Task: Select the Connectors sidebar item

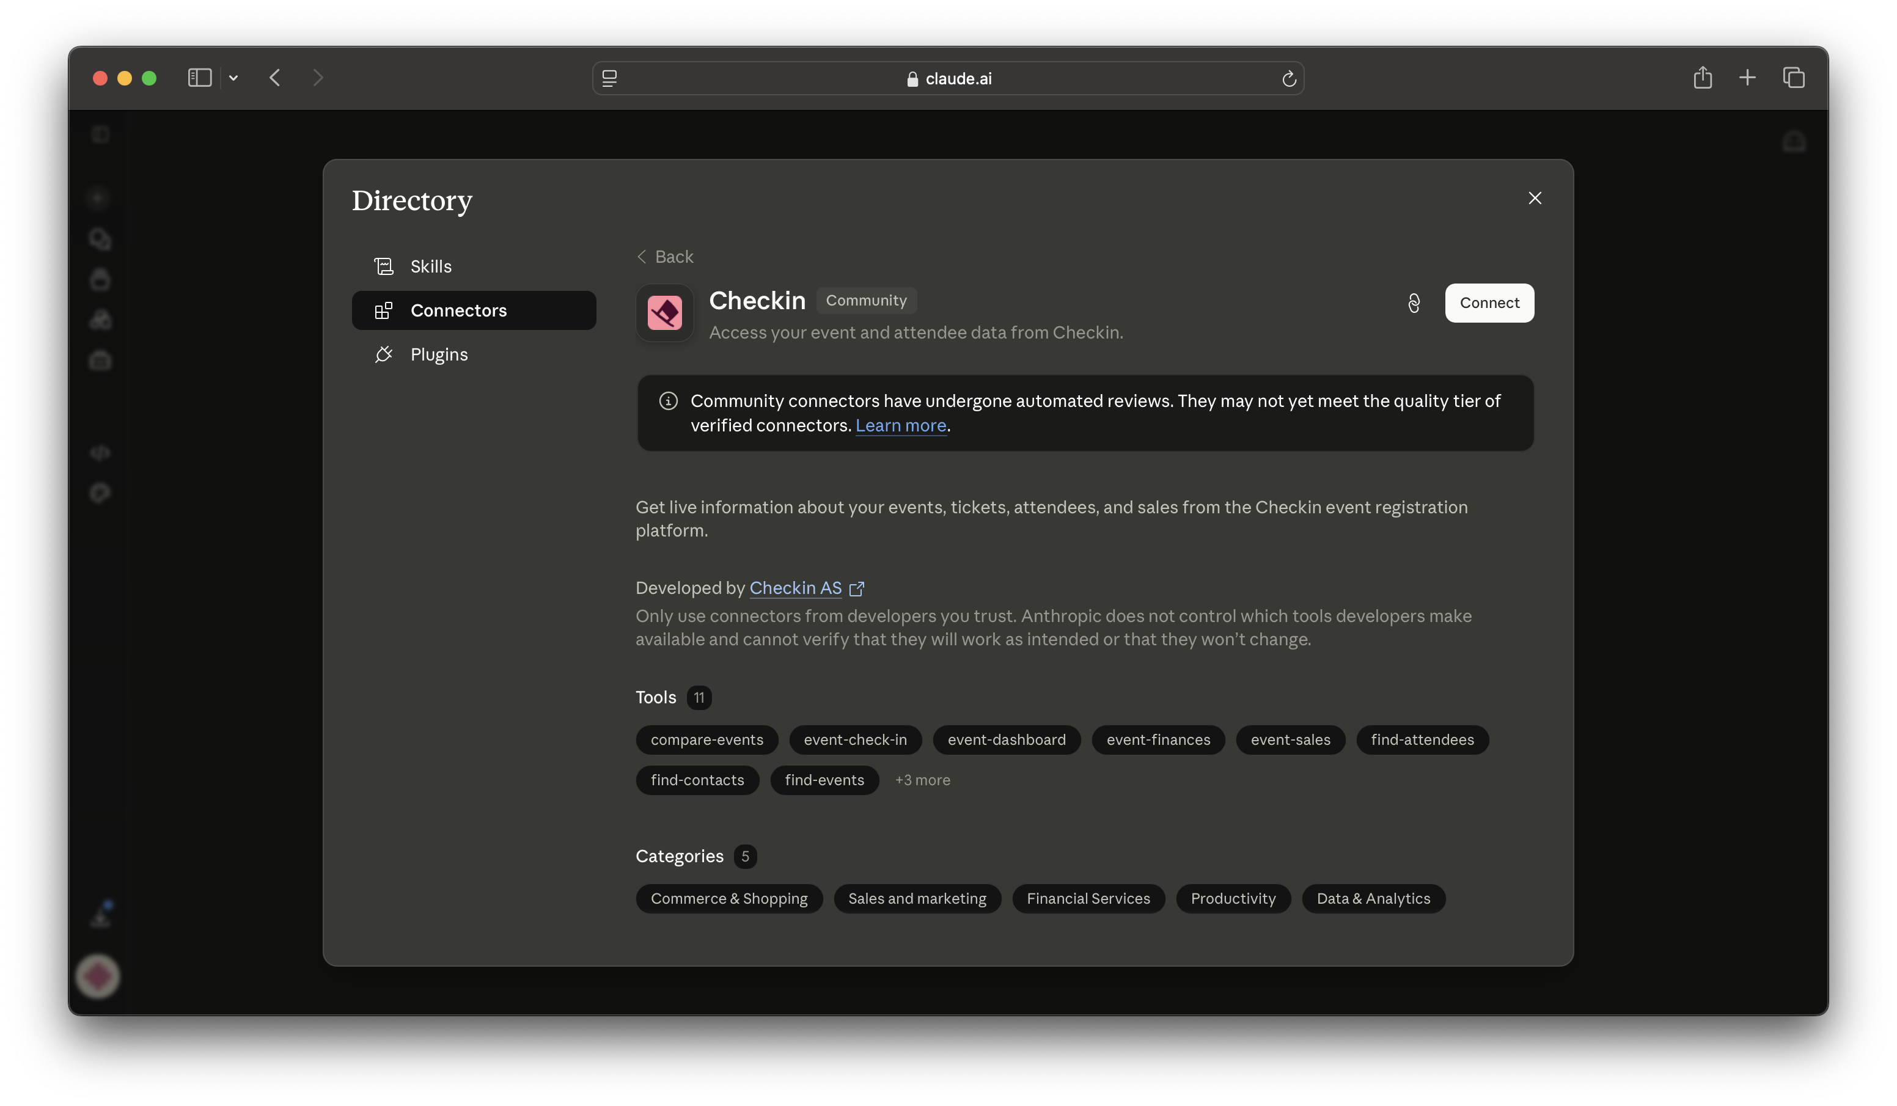Action: coord(474,310)
